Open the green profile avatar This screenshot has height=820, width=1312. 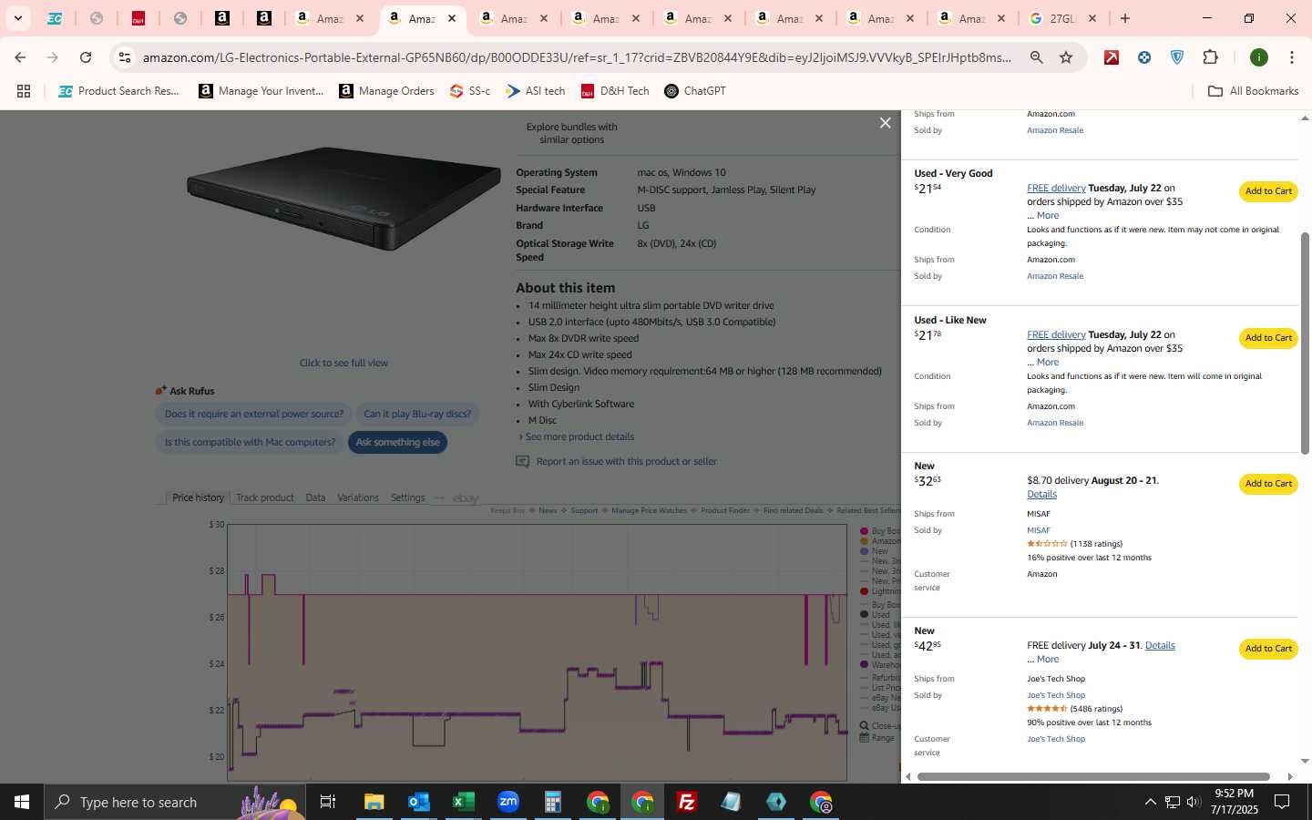[x=1259, y=57]
